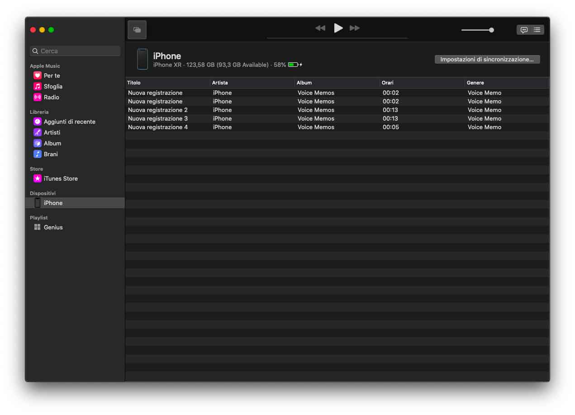This screenshot has width=575, height=415.
Task: Sort by Orari column header
Action: 423,83
